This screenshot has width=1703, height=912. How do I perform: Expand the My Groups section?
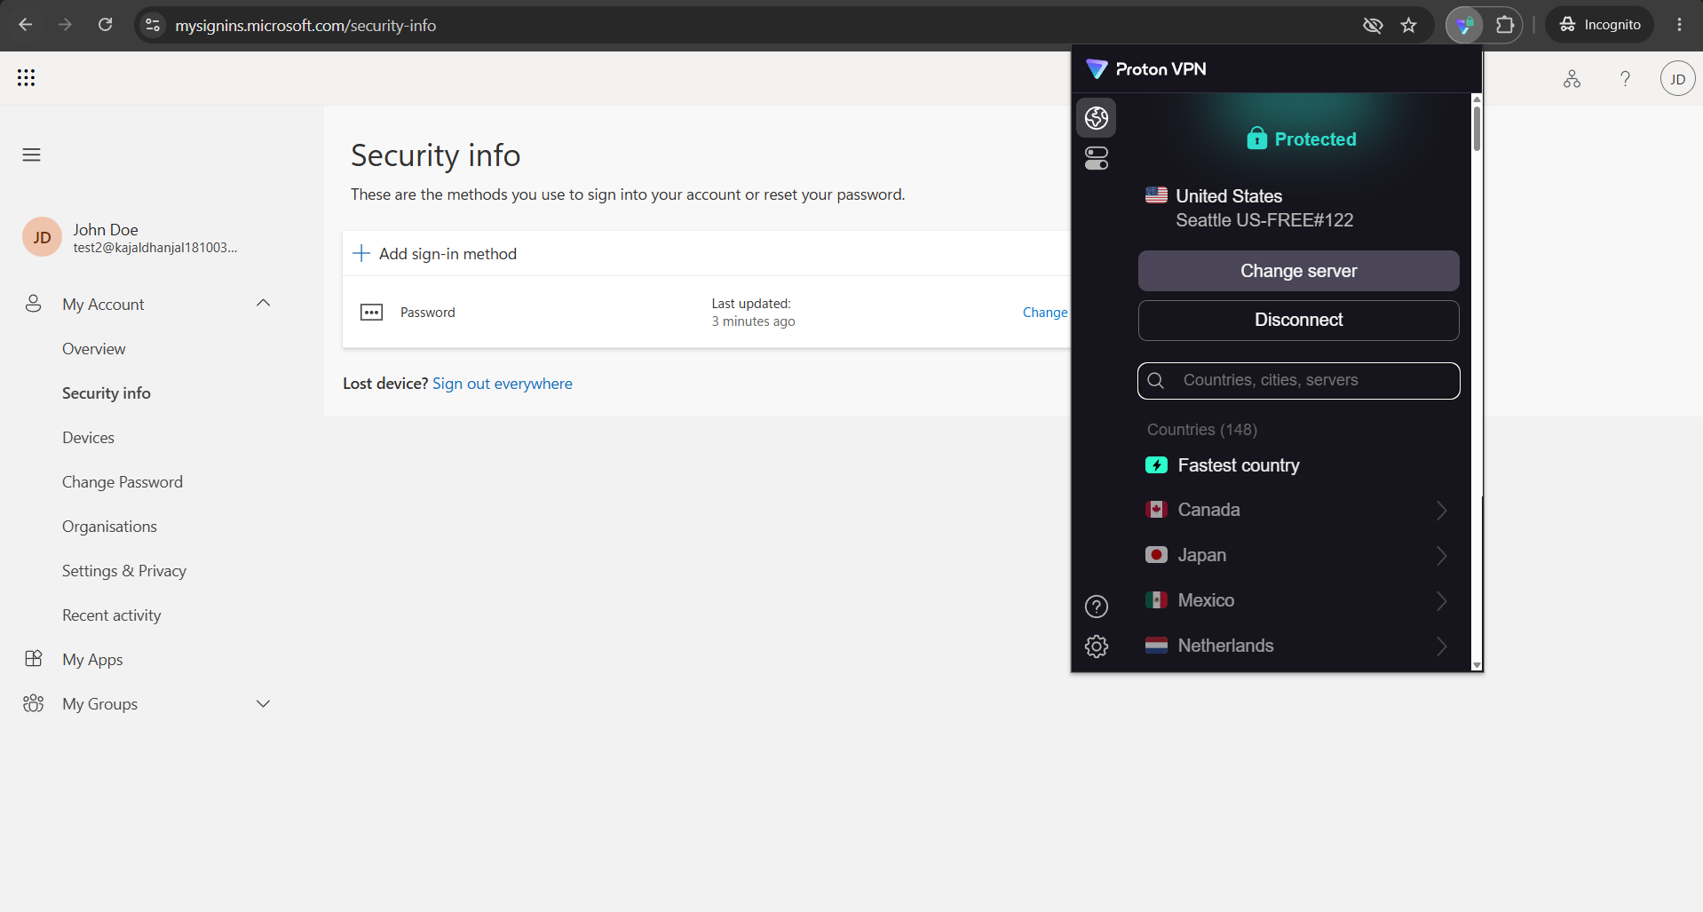[x=263, y=703]
